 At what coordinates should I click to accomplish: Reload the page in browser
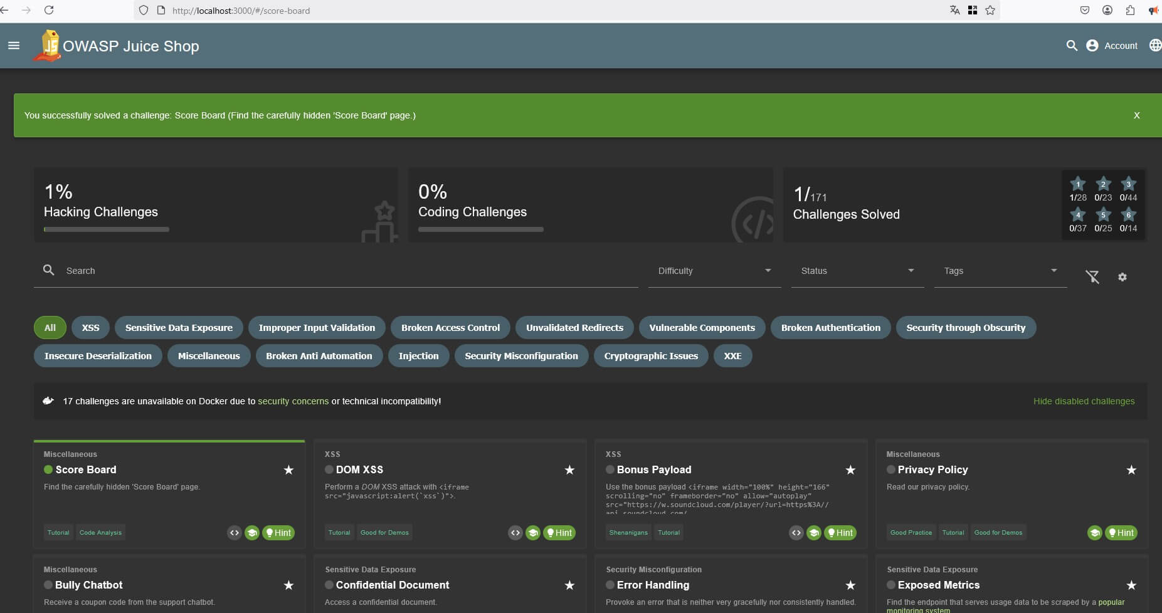click(49, 10)
